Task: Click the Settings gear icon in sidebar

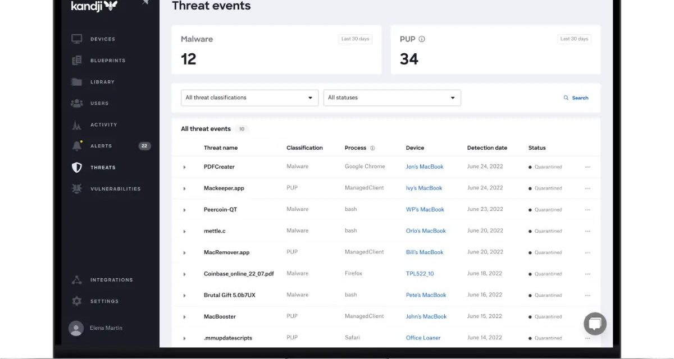Action: click(x=77, y=301)
